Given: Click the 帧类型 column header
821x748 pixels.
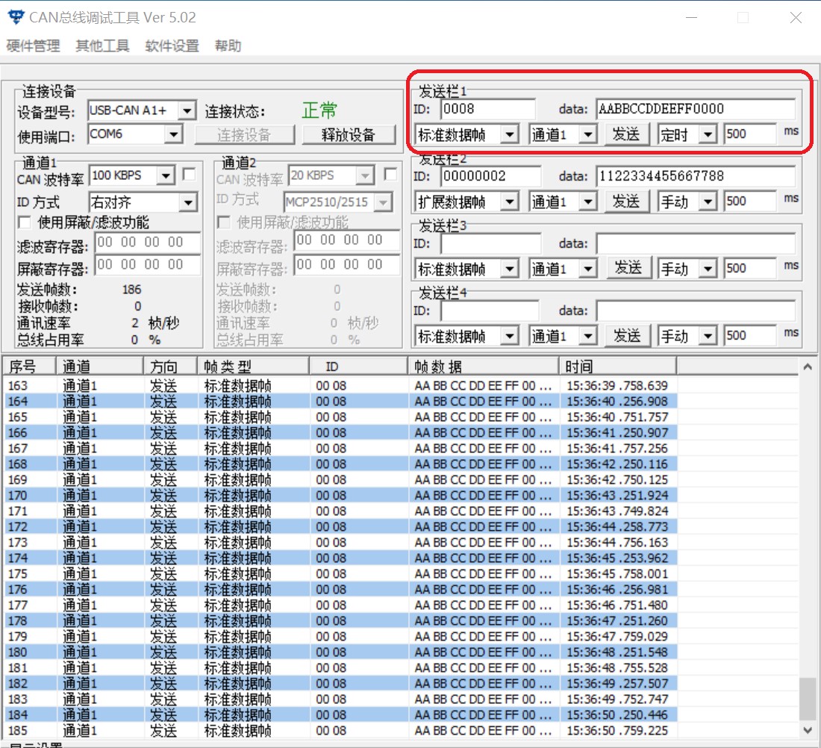Looking at the screenshot, I should (x=253, y=366).
